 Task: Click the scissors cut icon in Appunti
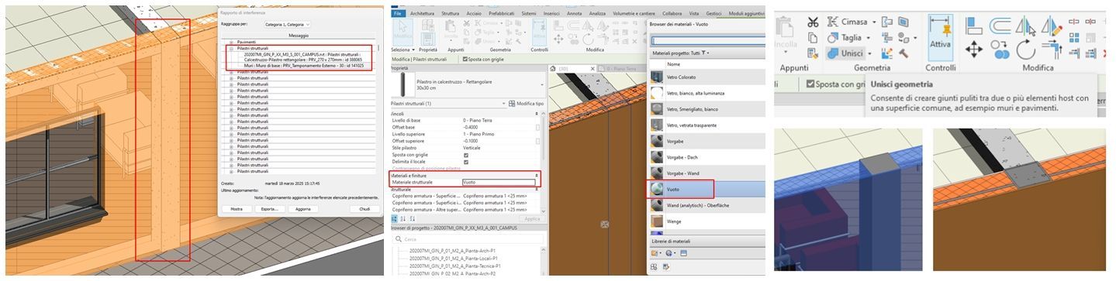pos(813,22)
